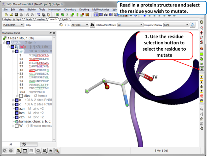Click the New document toolbar icon
Screen dimensions: 207x156
[x=6, y=15]
